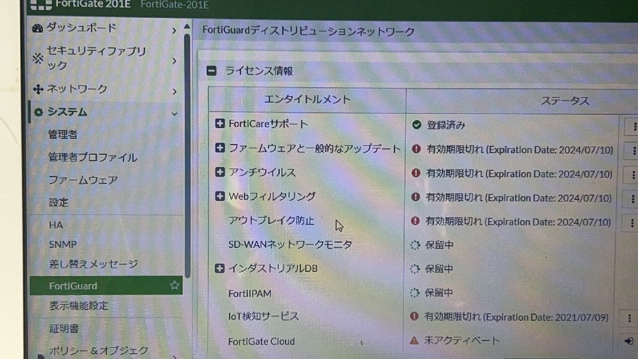638x359 pixels.
Task: Expand the アンチウイルス row
Action: pos(220,172)
